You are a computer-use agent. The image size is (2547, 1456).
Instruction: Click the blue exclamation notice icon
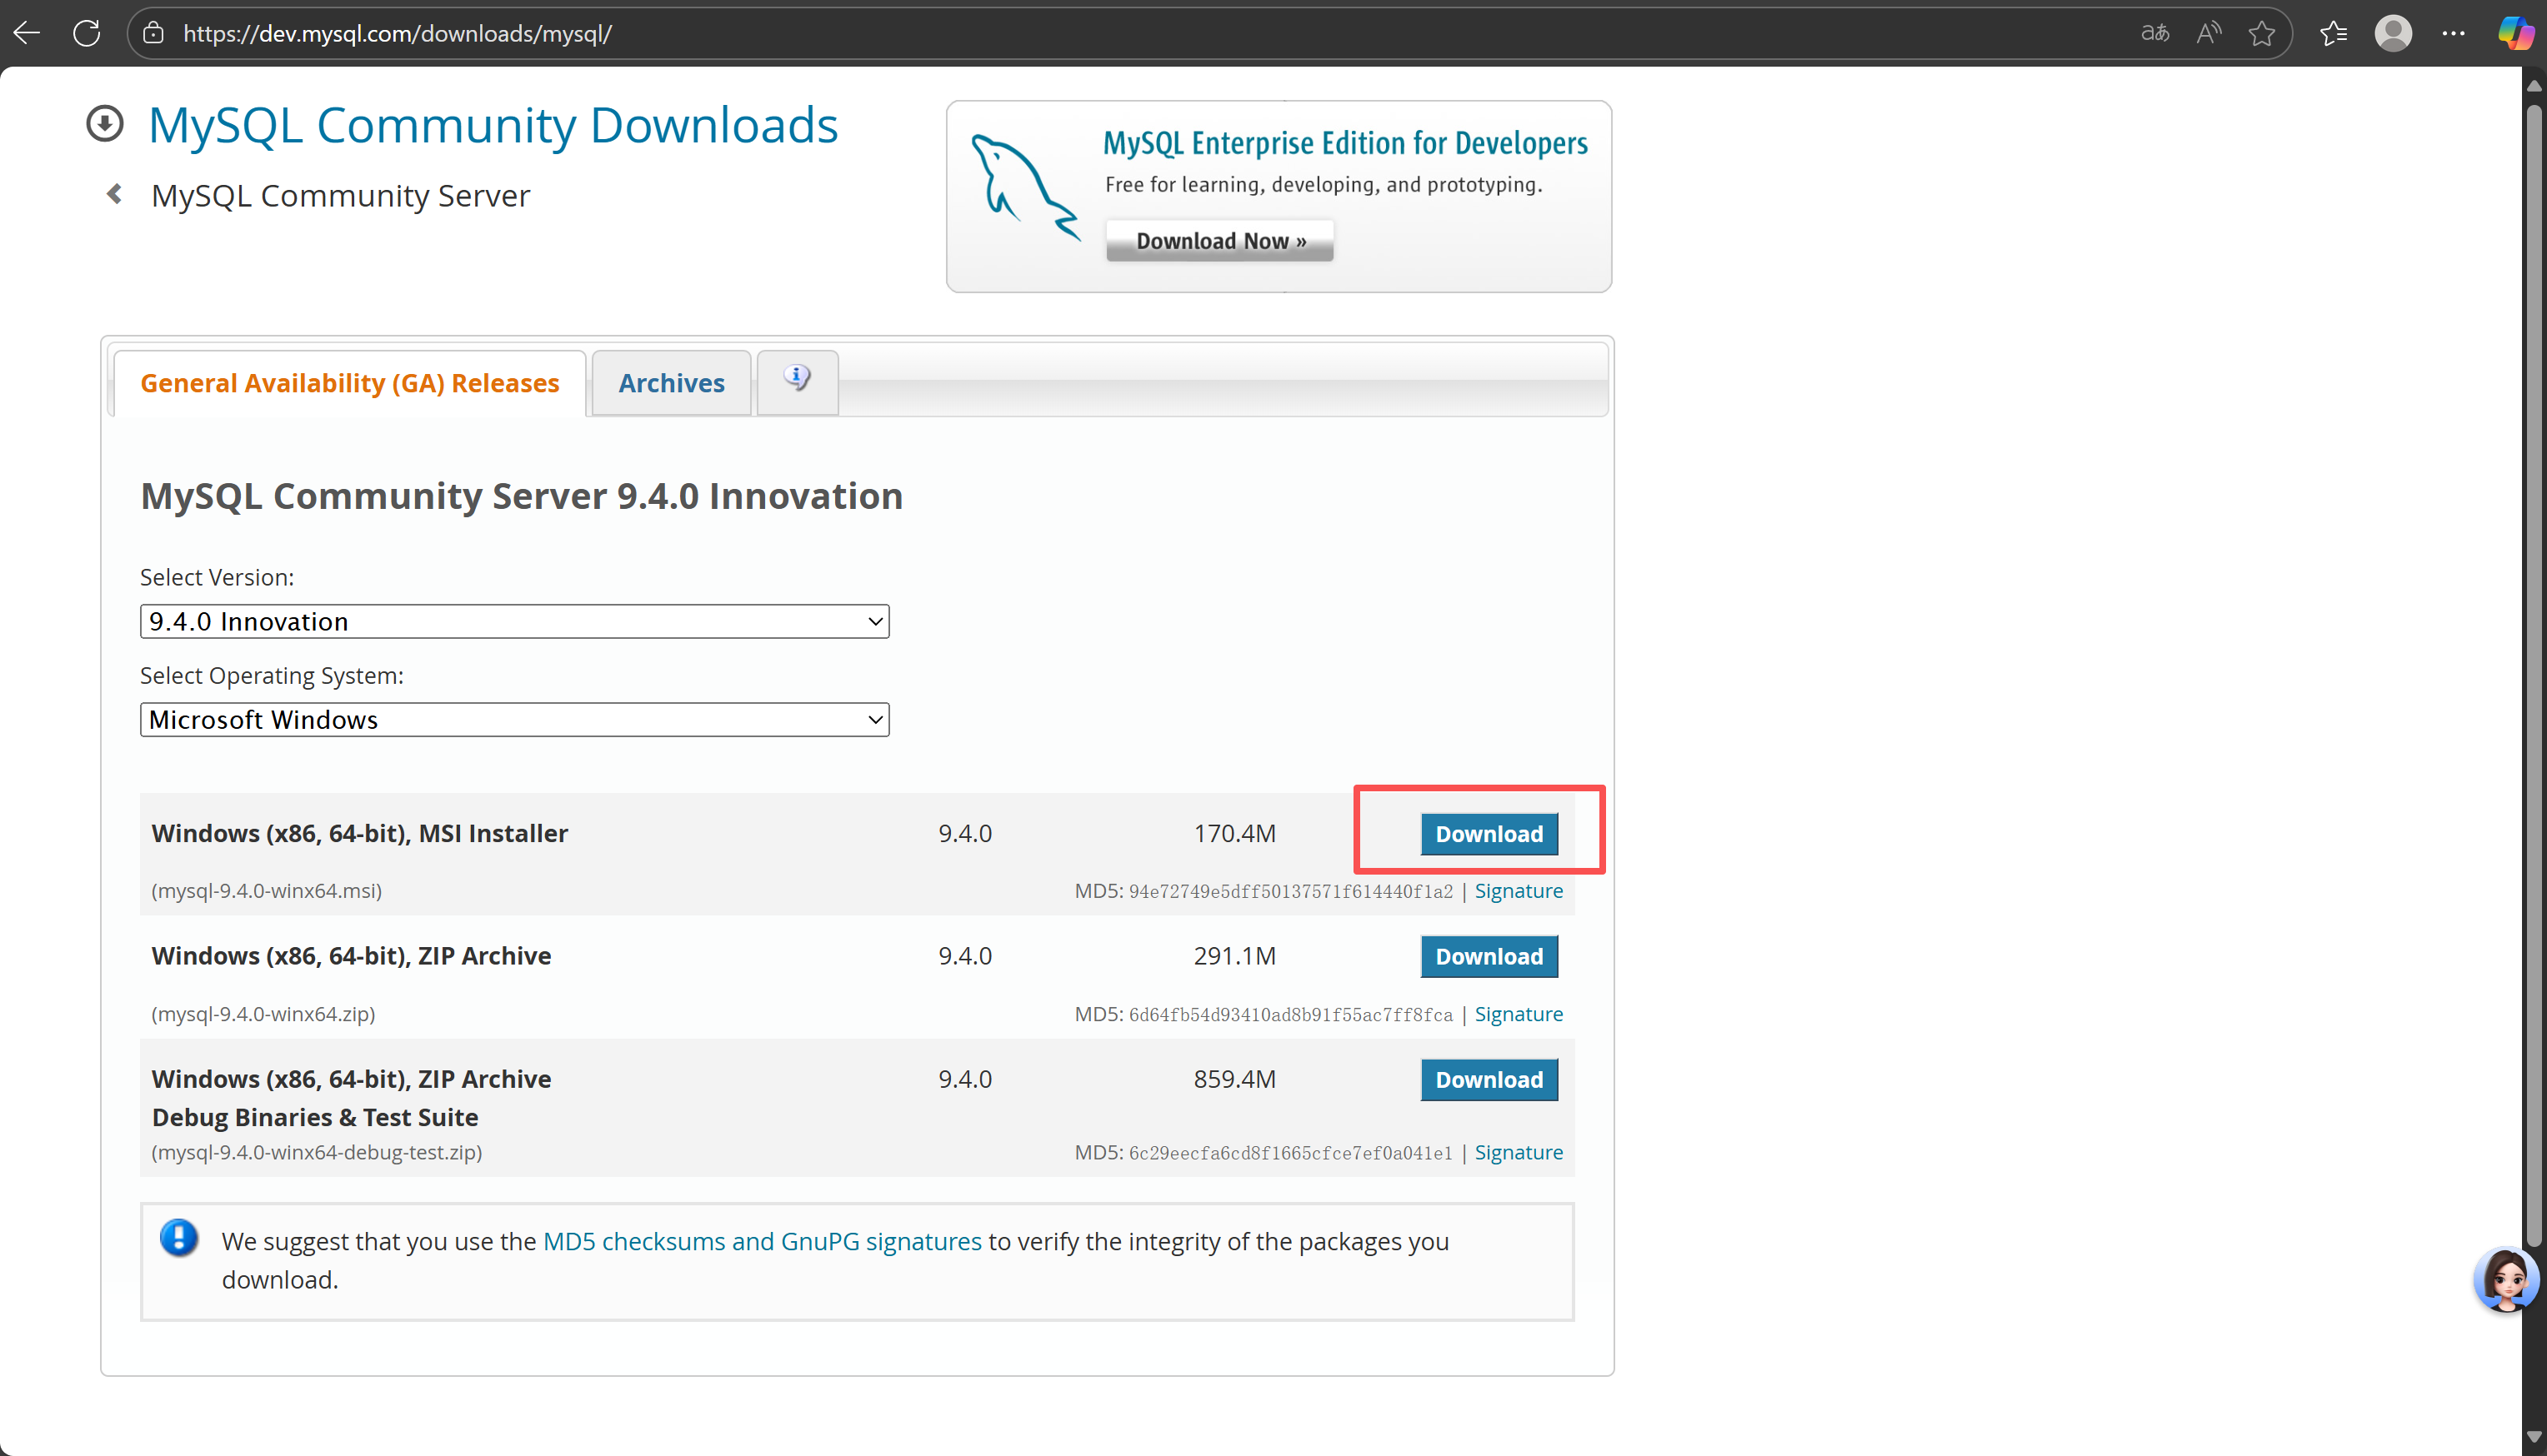[x=179, y=1238]
